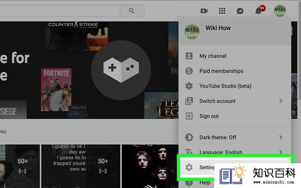The image size is (301, 188).
Task: Click the Wiki How account name
Action: tap(218, 28)
